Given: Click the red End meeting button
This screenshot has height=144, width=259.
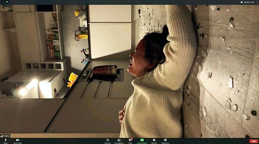Looking at the screenshot, I should tap(253, 141).
